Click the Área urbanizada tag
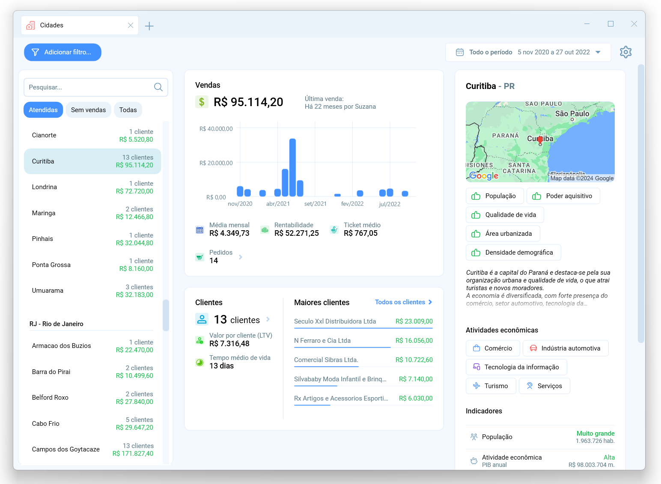 click(x=503, y=234)
